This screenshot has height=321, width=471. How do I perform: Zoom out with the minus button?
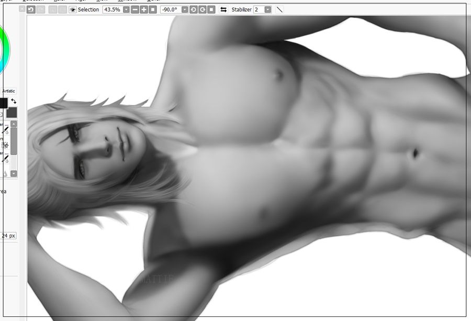click(135, 9)
